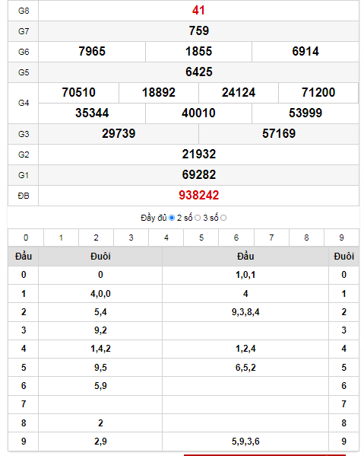
Task: Select the '3 số' radio option
Action: tap(223, 218)
